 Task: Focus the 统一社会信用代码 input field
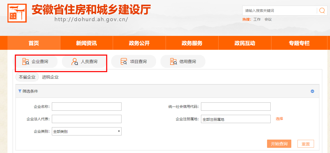236,107
